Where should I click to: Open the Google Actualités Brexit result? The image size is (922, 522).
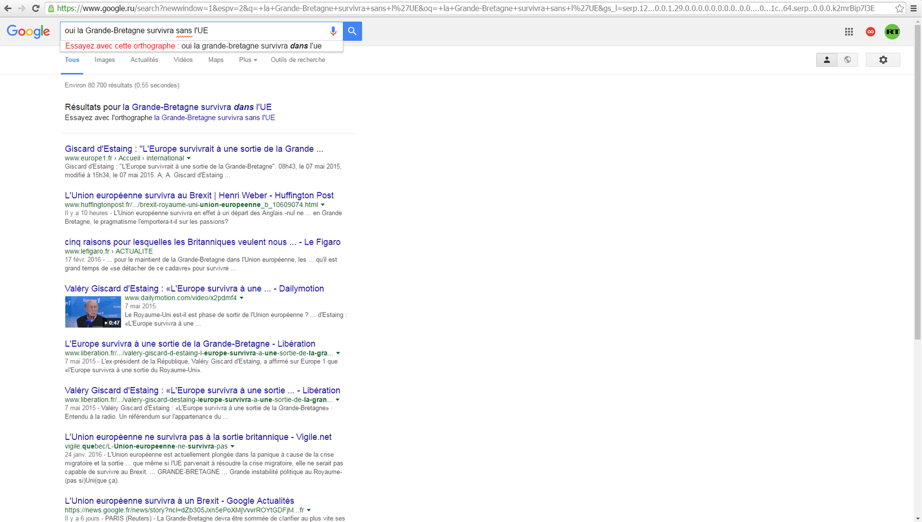(x=179, y=501)
